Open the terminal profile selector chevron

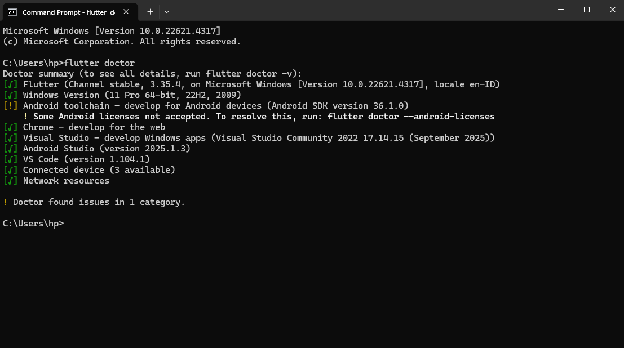pos(166,11)
